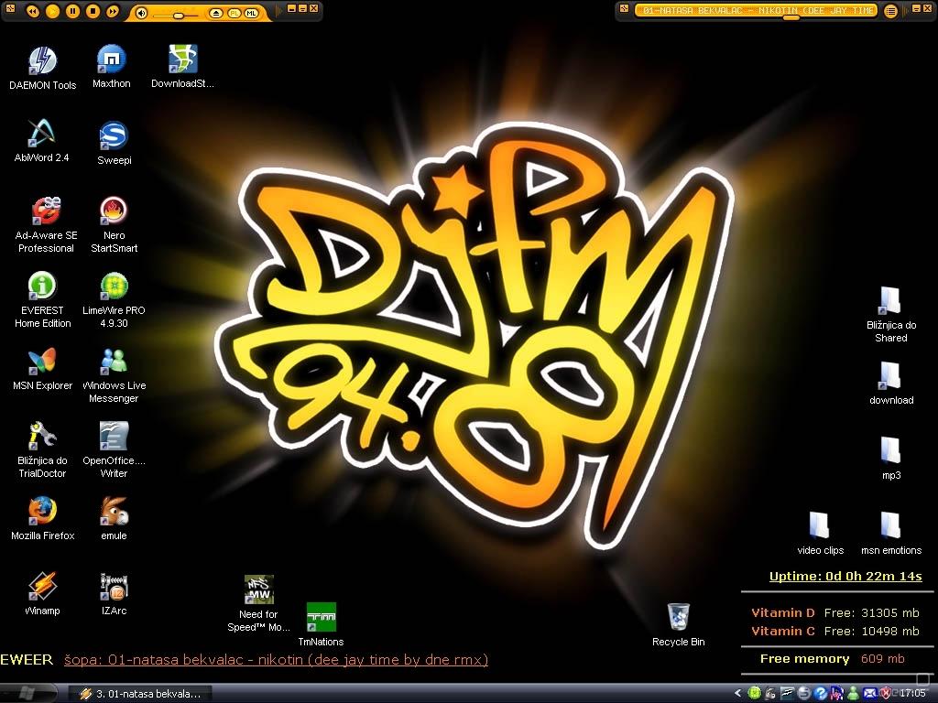Image resolution: width=938 pixels, height=703 pixels.
Task: Click the Vitamin D free space row
Action: pos(835,612)
